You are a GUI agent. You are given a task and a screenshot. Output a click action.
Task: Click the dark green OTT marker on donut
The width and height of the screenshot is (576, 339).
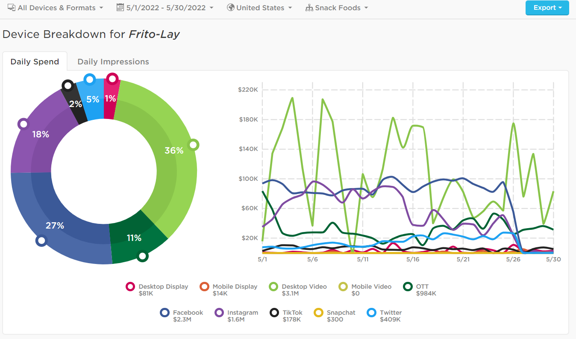point(142,256)
